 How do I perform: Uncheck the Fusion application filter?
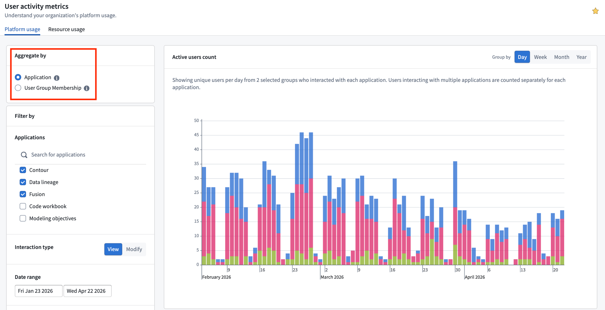click(23, 194)
